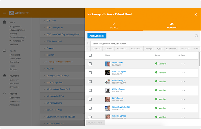Expand the Location filter dropdown
The height and width of the screenshot is (129, 201).
(97, 49)
